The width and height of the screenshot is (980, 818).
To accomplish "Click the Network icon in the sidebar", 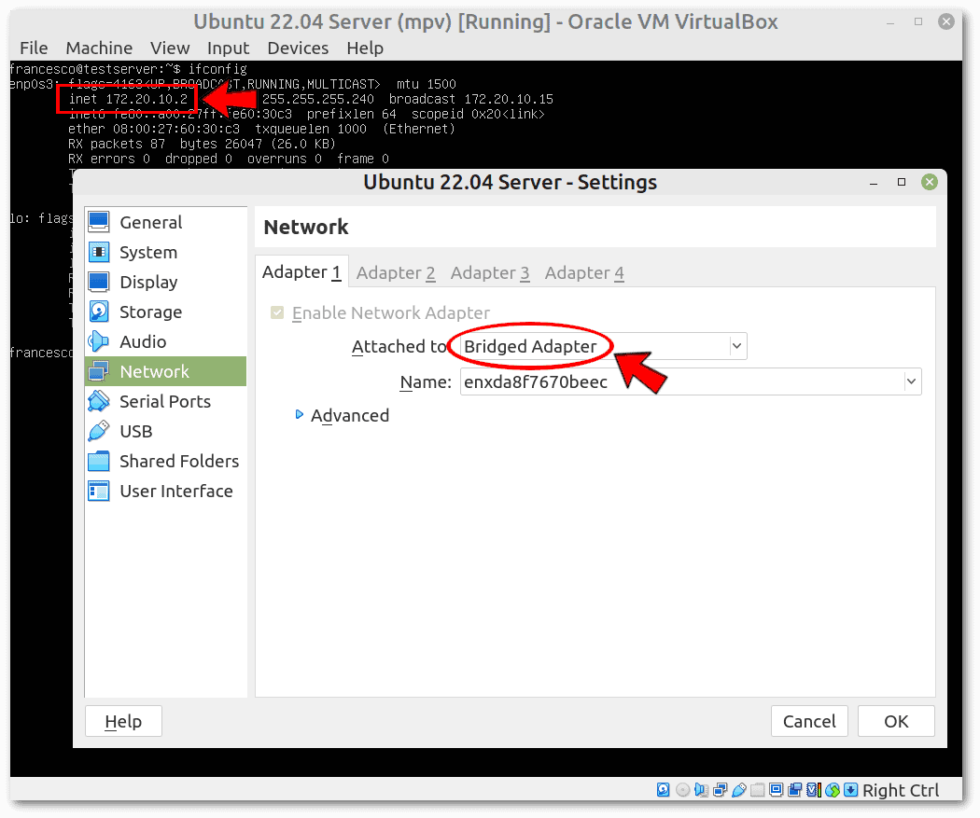I will pyautogui.click(x=99, y=371).
